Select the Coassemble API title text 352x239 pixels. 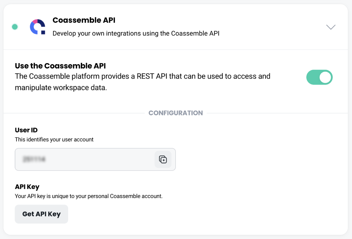pos(83,20)
